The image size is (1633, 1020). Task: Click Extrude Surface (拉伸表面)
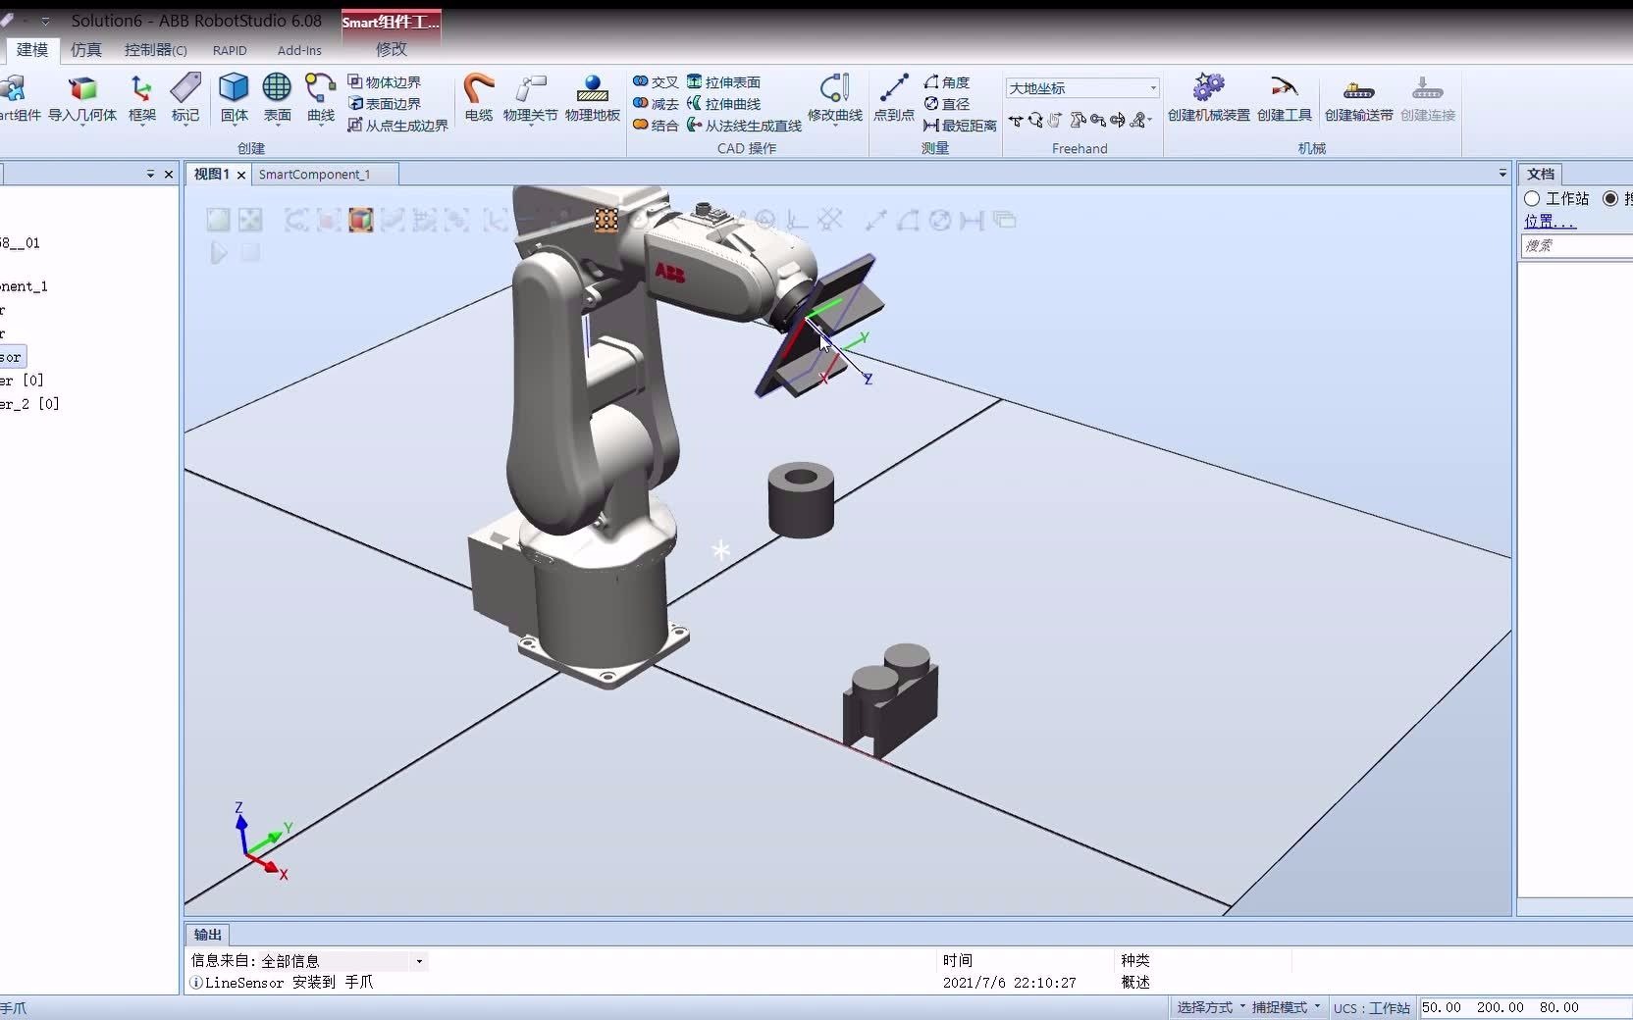[724, 82]
